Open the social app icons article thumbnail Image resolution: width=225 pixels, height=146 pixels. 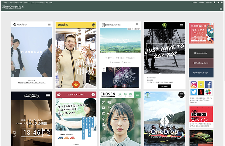pos(201,88)
